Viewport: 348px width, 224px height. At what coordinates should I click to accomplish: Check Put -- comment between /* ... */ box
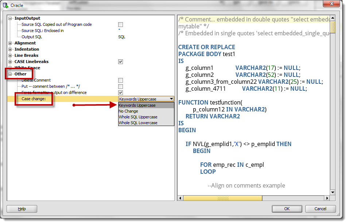tap(120, 87)
